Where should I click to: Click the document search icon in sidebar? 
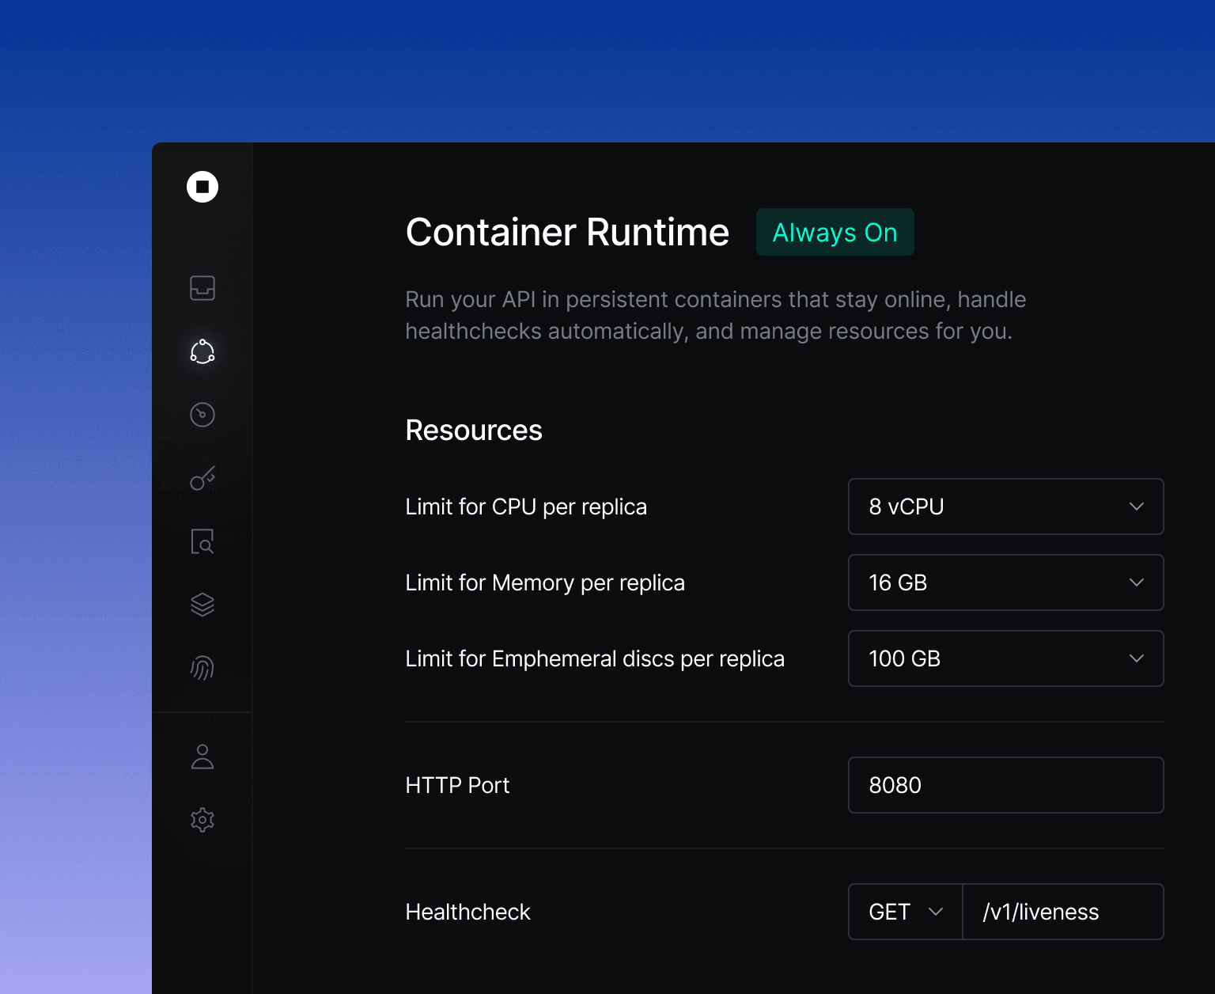tap(202, 541)
